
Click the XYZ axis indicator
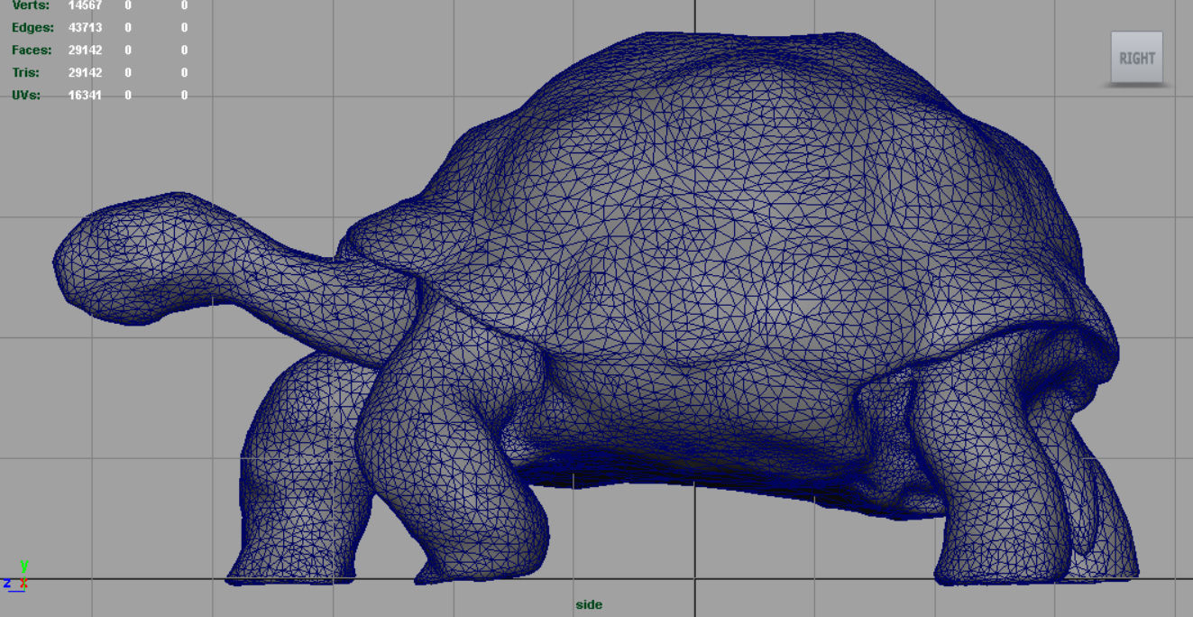(15, 576)
